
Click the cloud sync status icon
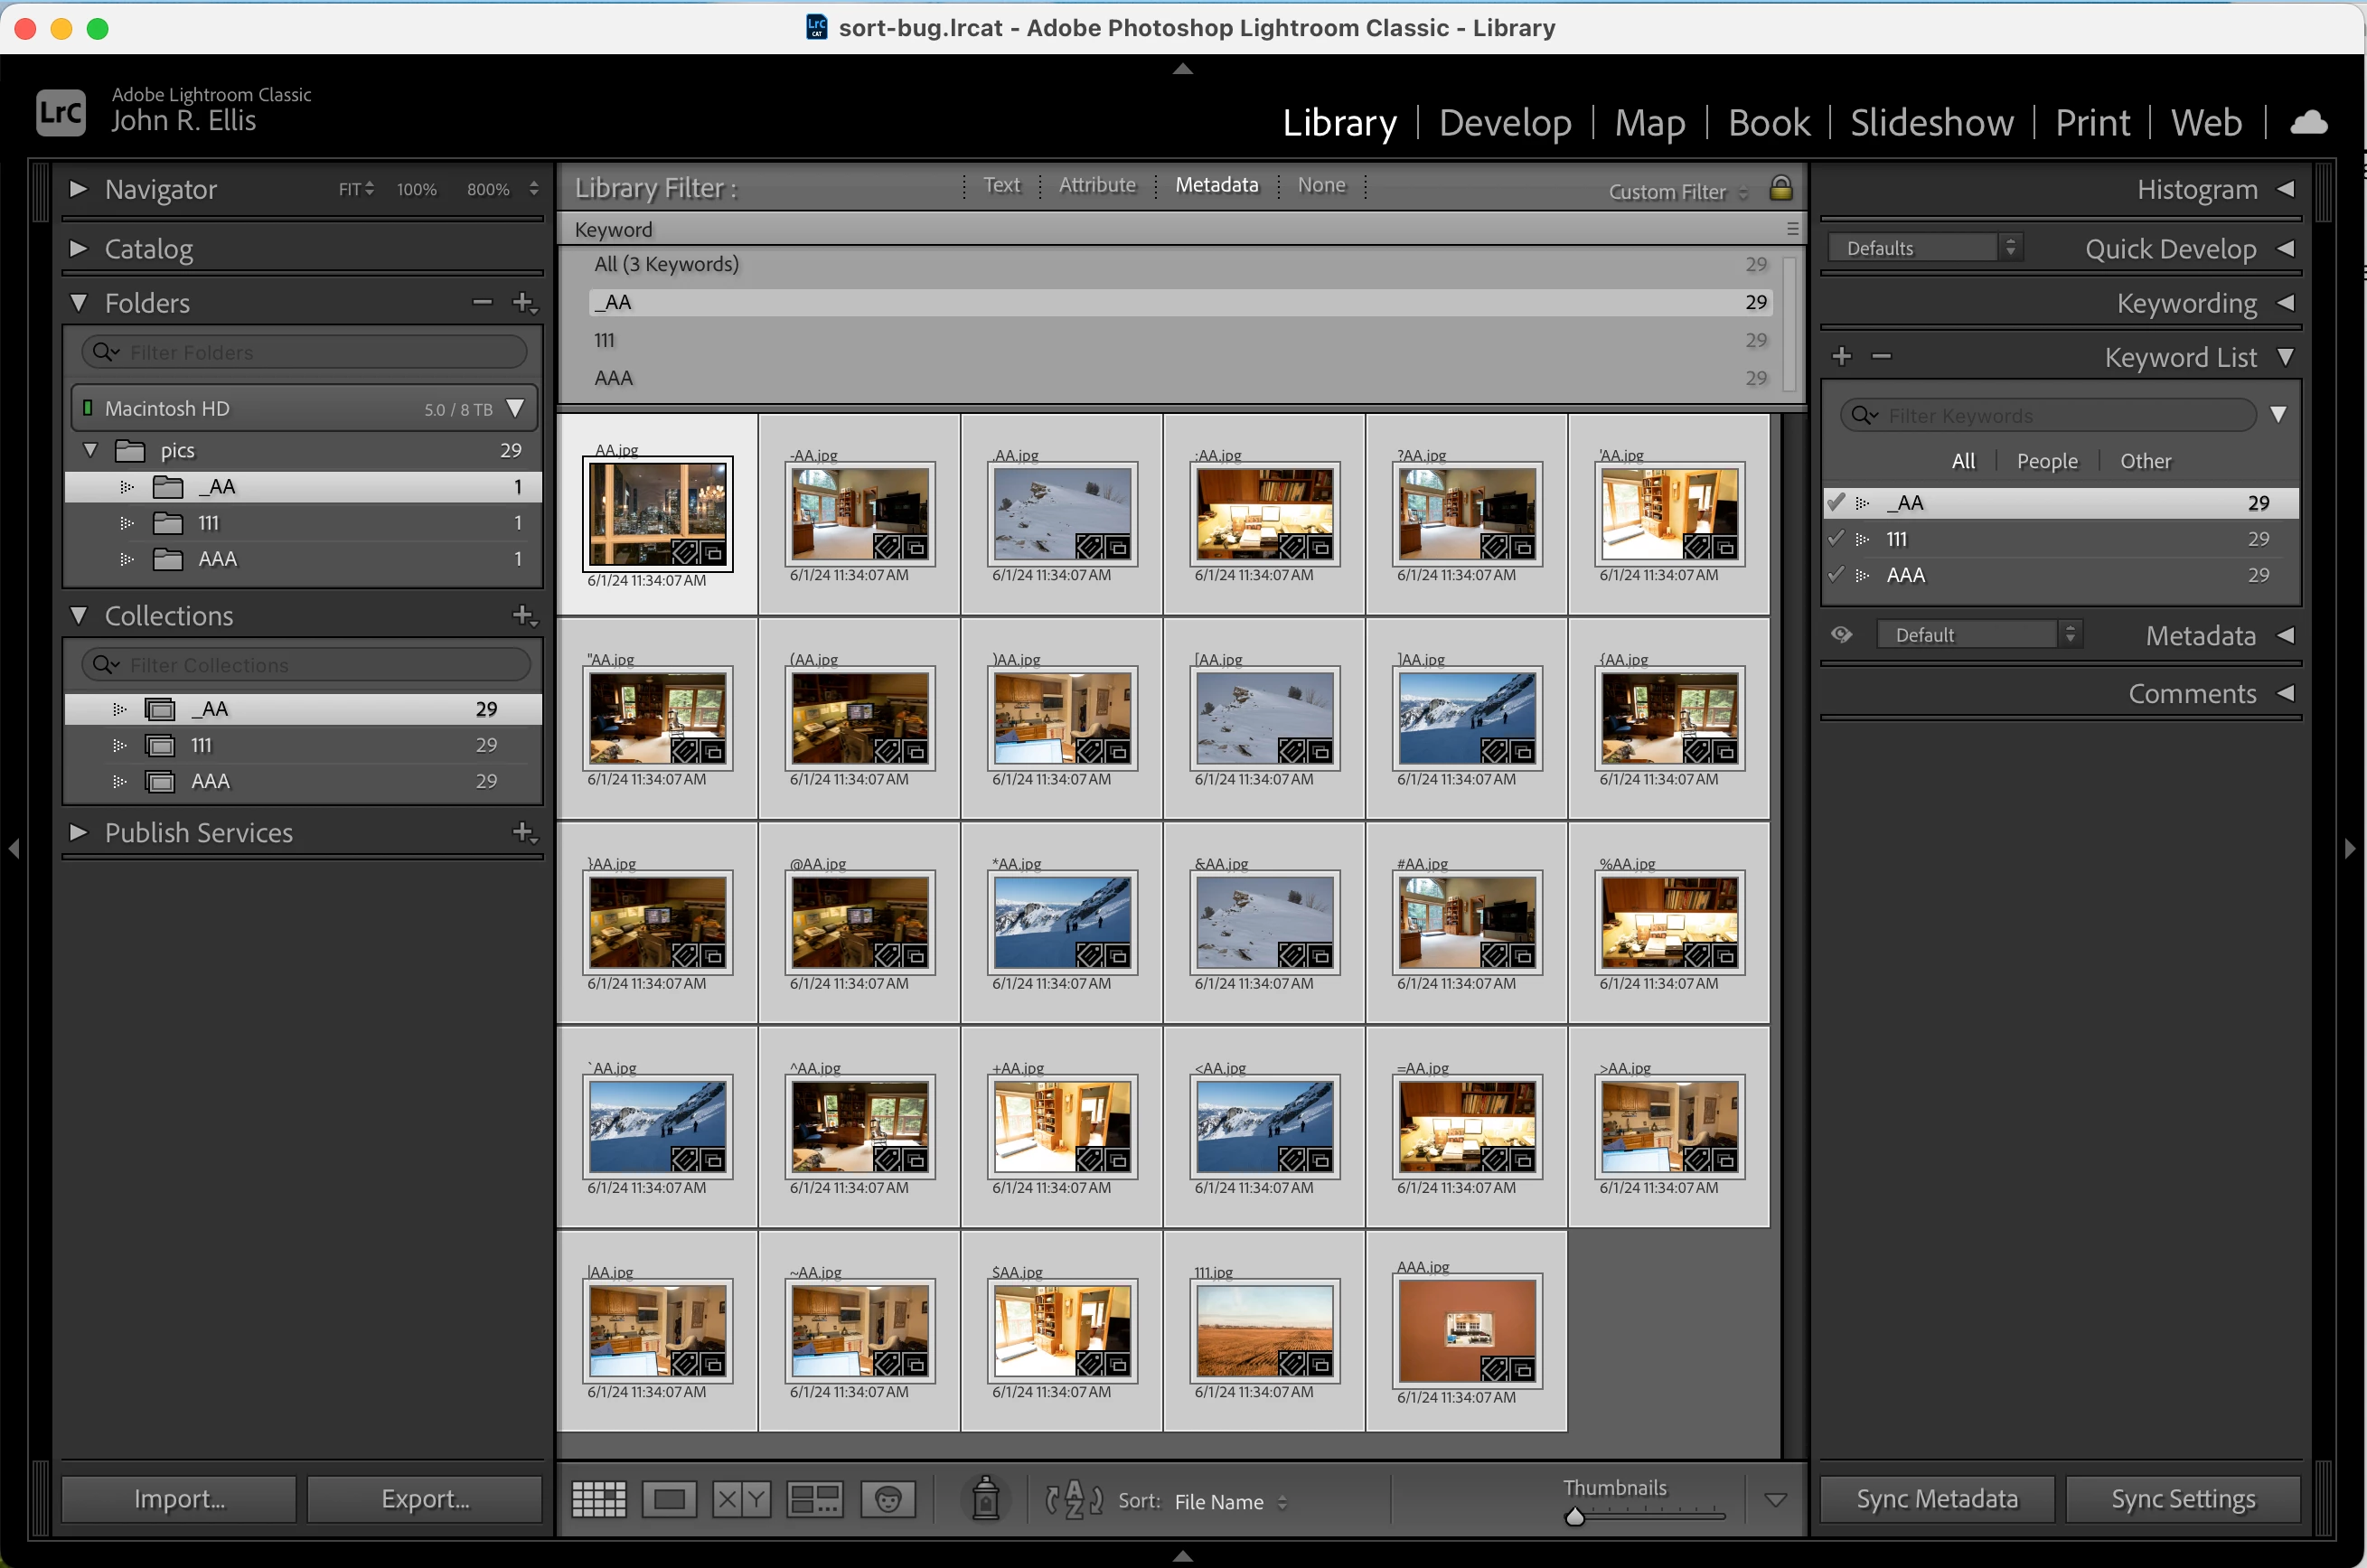pos(2308,122)
